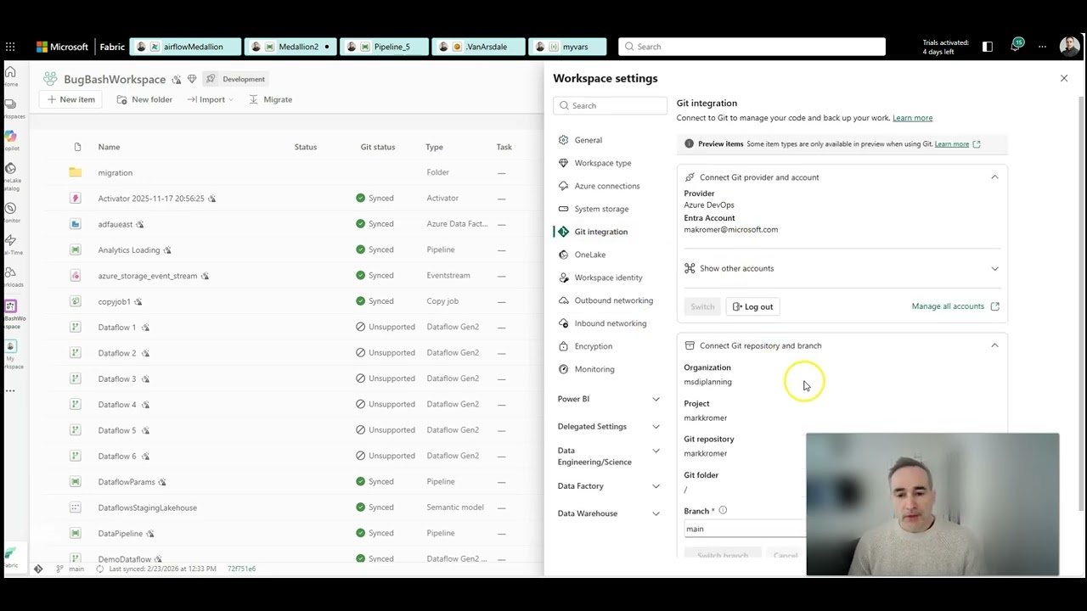This screenshot has height=611, width=1087.
Task: Expand Show other accounts
Action: [x=994, y=268]
